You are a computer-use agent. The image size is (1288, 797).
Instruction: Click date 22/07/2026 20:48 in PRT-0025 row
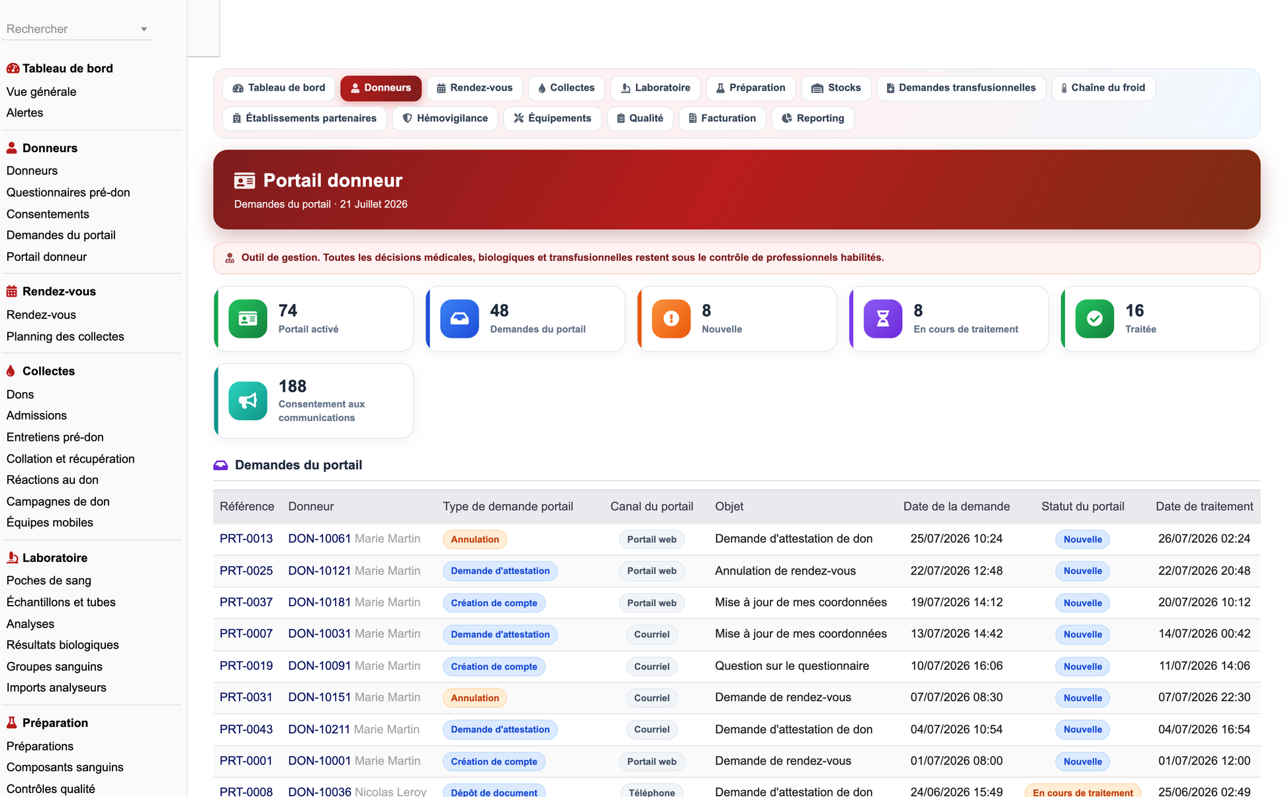click(1204, 571)
